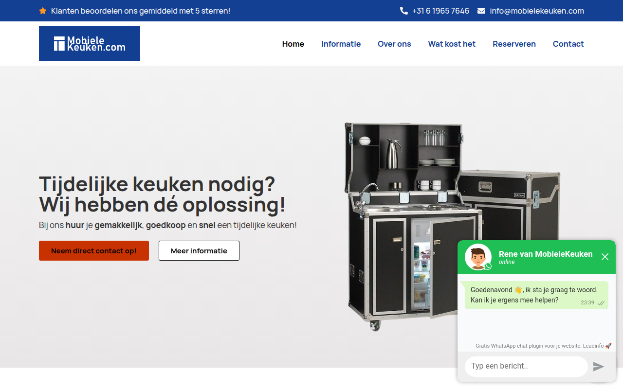This screenshot has width=623, height=389.
Task: Call the phone number +31 6 1965 7646
Action: [x=440, y=11]
